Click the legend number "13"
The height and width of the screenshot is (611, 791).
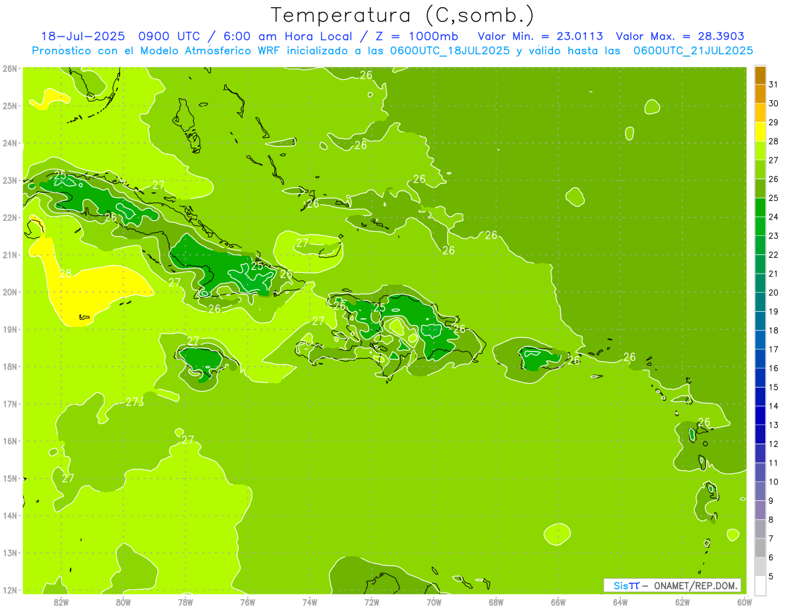(x=773, y=425)
